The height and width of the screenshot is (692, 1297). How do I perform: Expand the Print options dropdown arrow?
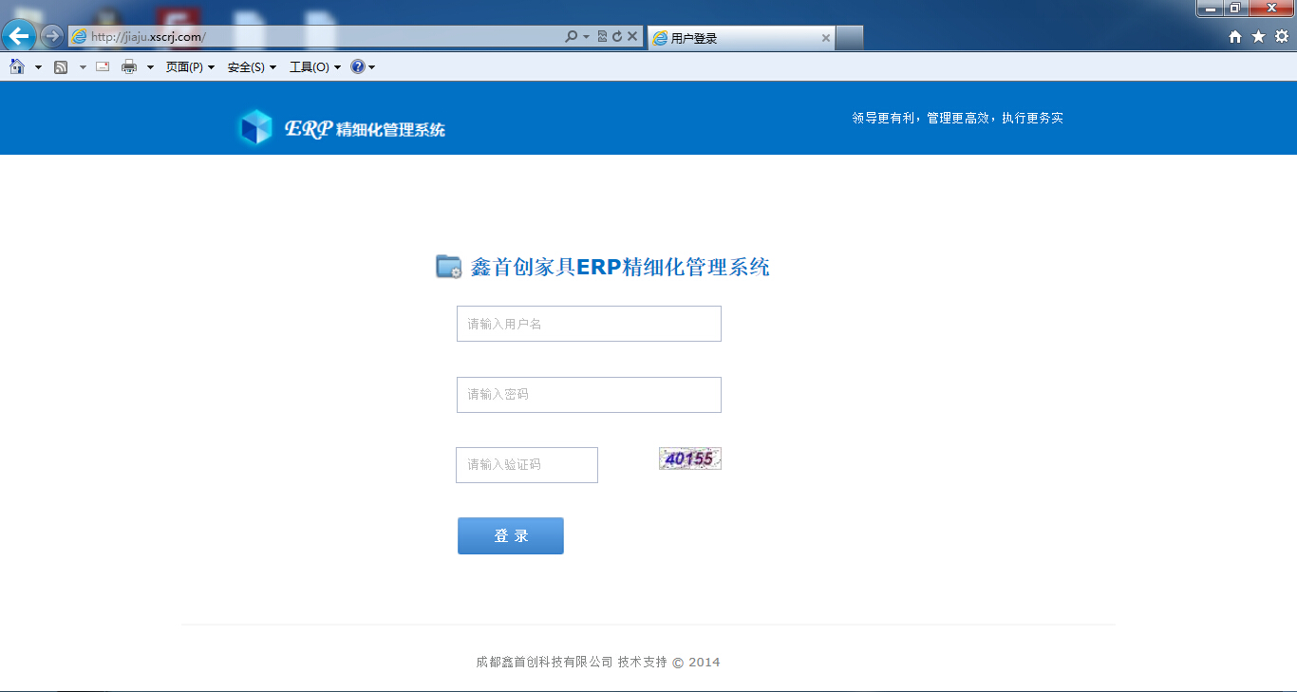(150, 67)
